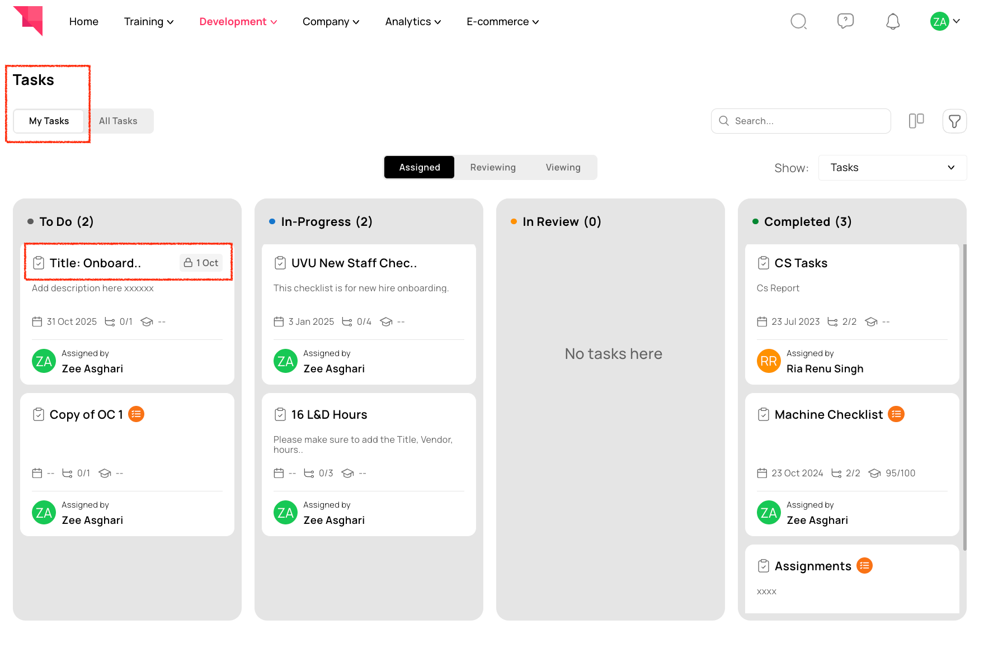Click the orange checklist badge on Copy of OC 1
Viewport: 998px width, 672px height.
click(136, 414)
